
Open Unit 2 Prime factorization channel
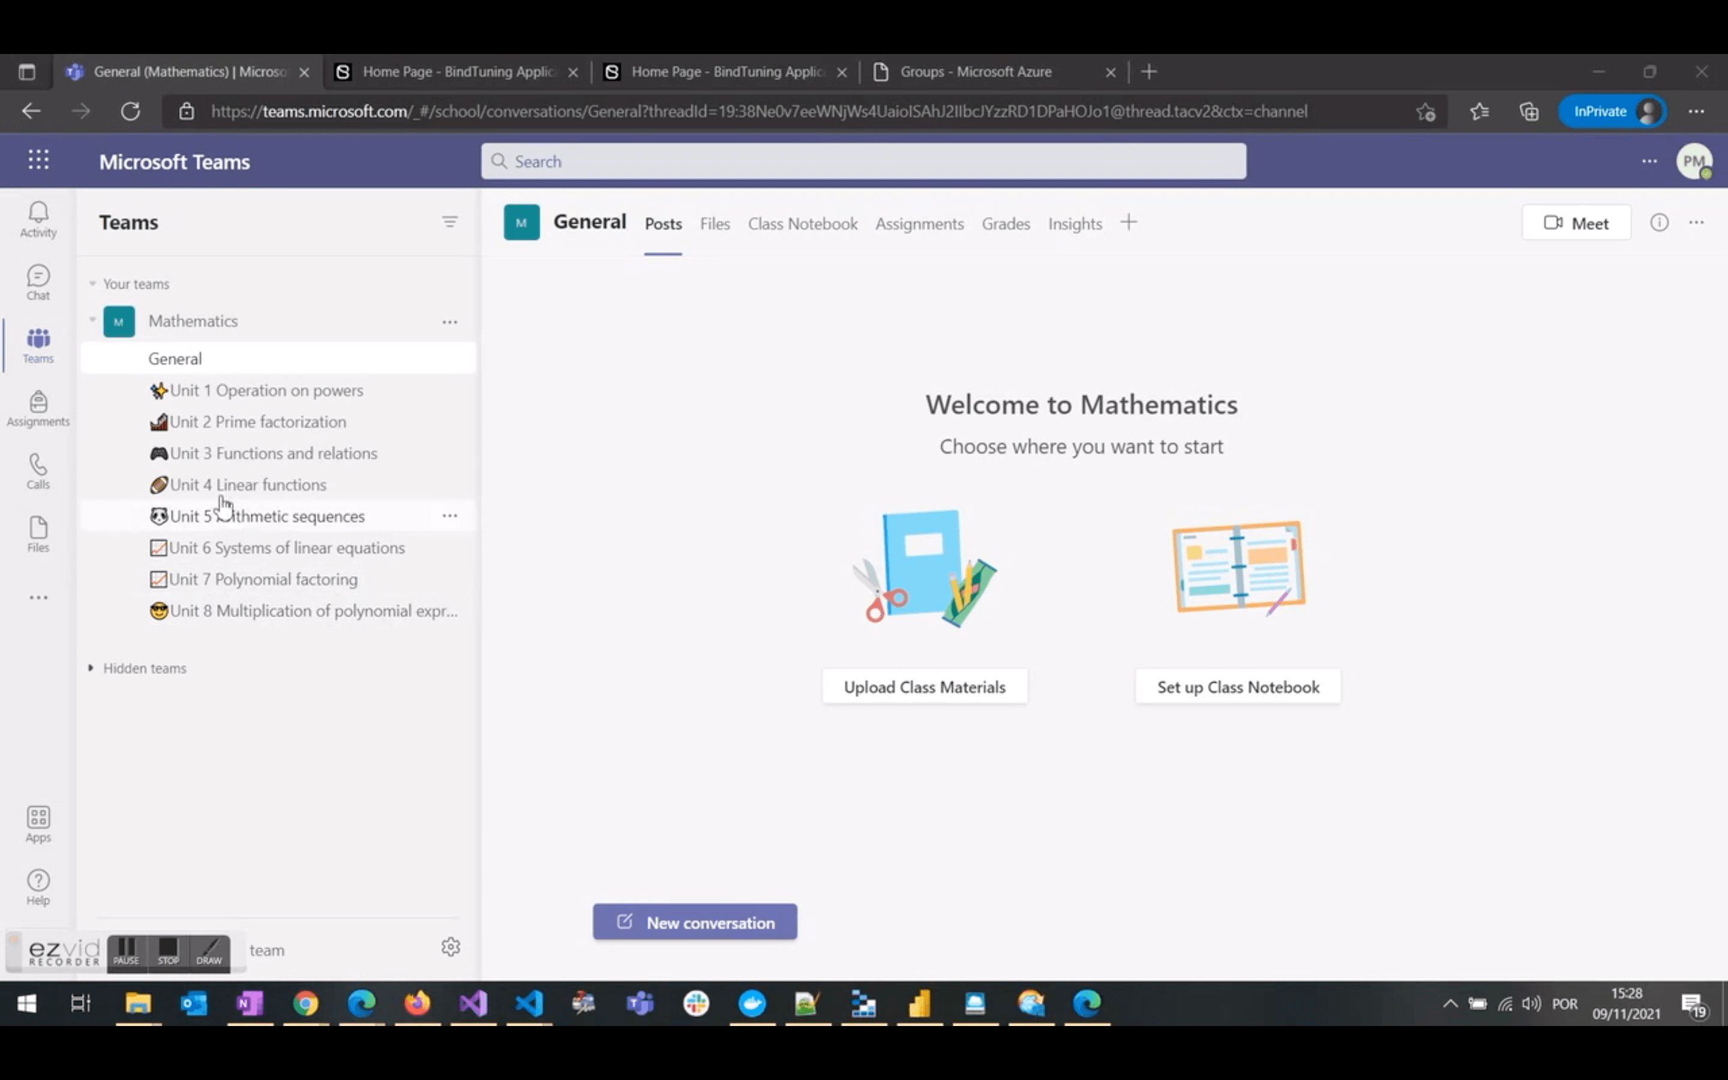point(278,421)
